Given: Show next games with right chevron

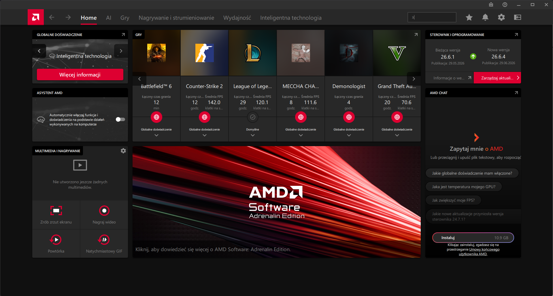Looking at the screenshot, I should pos(414,79).
